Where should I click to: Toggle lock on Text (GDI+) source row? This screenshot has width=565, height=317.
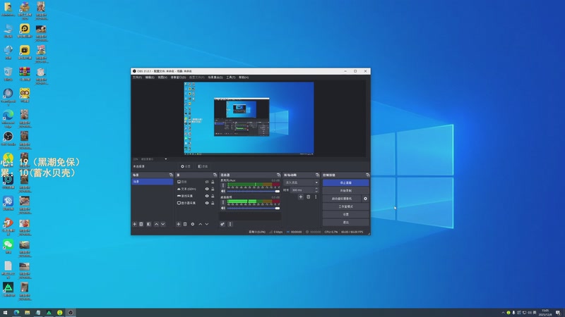[213, 189]
